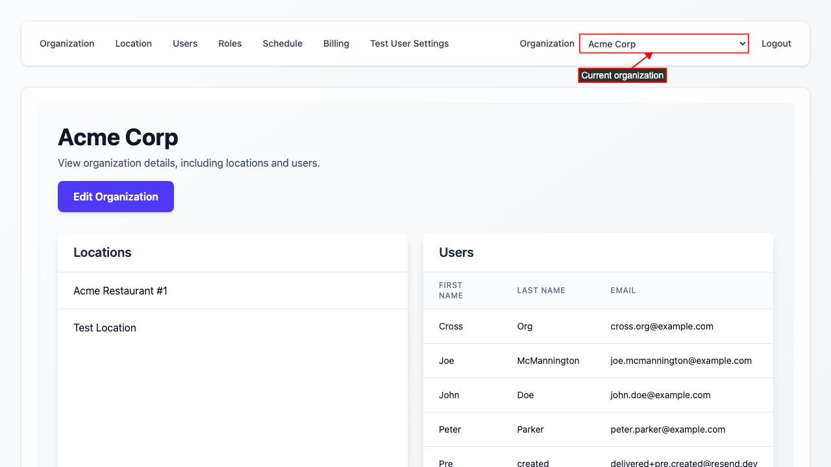Open the Users navigation item
The height and width of the screenshot is (467, 831).
(185, 43)
